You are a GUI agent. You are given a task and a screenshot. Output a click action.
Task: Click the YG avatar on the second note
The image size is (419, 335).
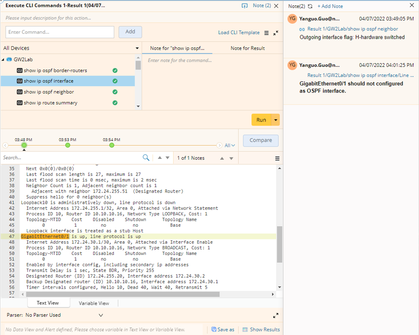292,65
